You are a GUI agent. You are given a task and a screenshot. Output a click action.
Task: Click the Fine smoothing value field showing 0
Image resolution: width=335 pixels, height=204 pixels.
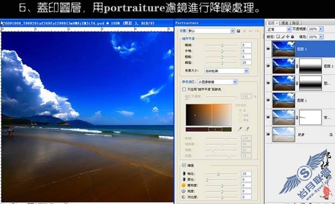[x=246, y=45]
